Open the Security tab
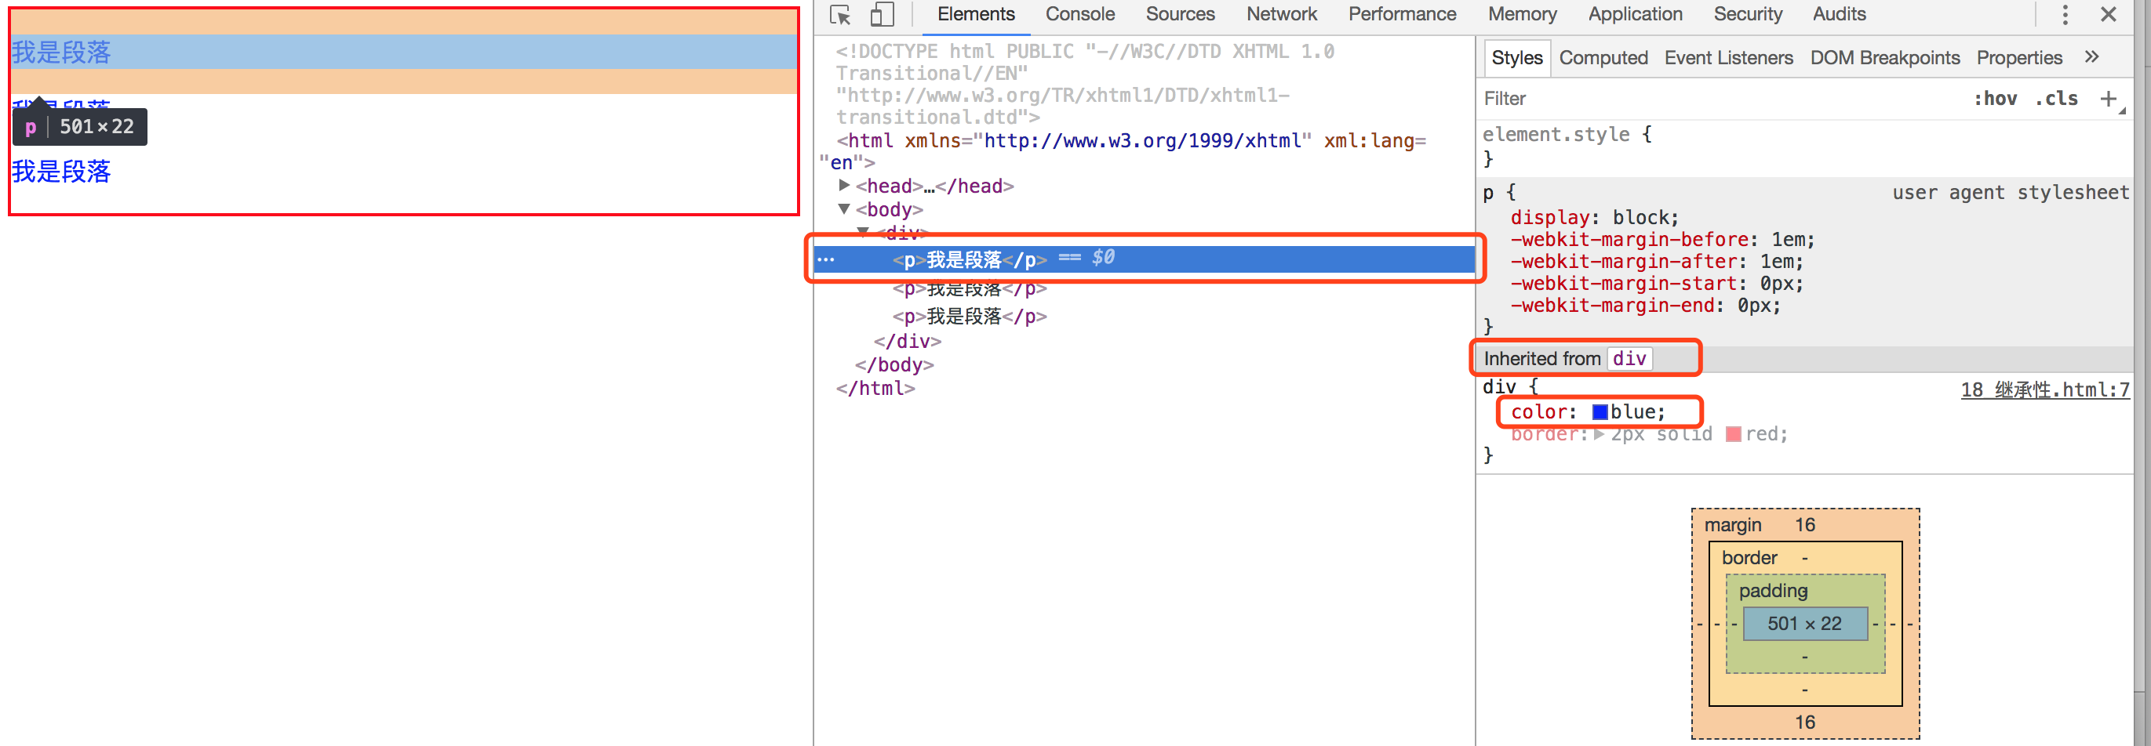2151x746 pixels. (x=1748, y=14)
